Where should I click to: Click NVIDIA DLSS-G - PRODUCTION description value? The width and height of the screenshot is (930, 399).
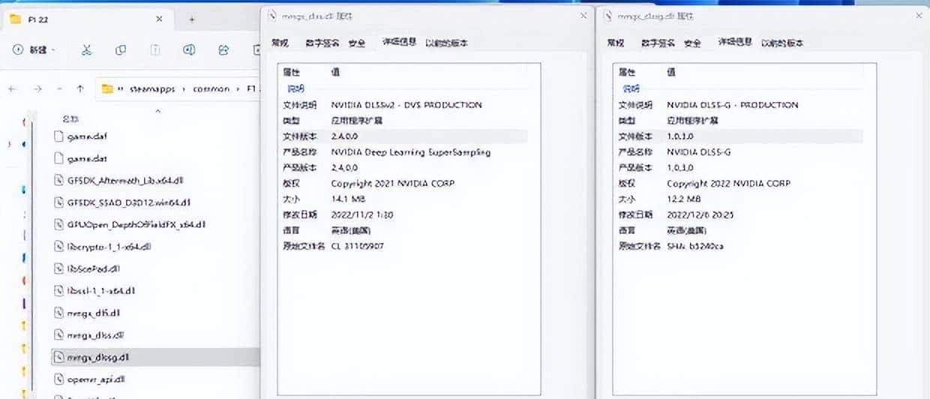733,105
